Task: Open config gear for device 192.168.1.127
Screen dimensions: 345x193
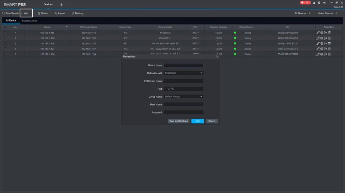Action: pyautogui.click(x=322, y=49)
